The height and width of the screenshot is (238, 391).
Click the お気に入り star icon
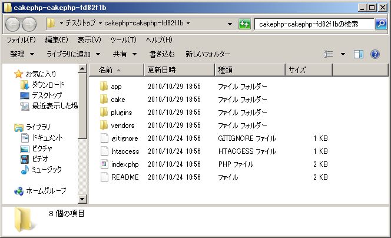[x=18, y=74]
